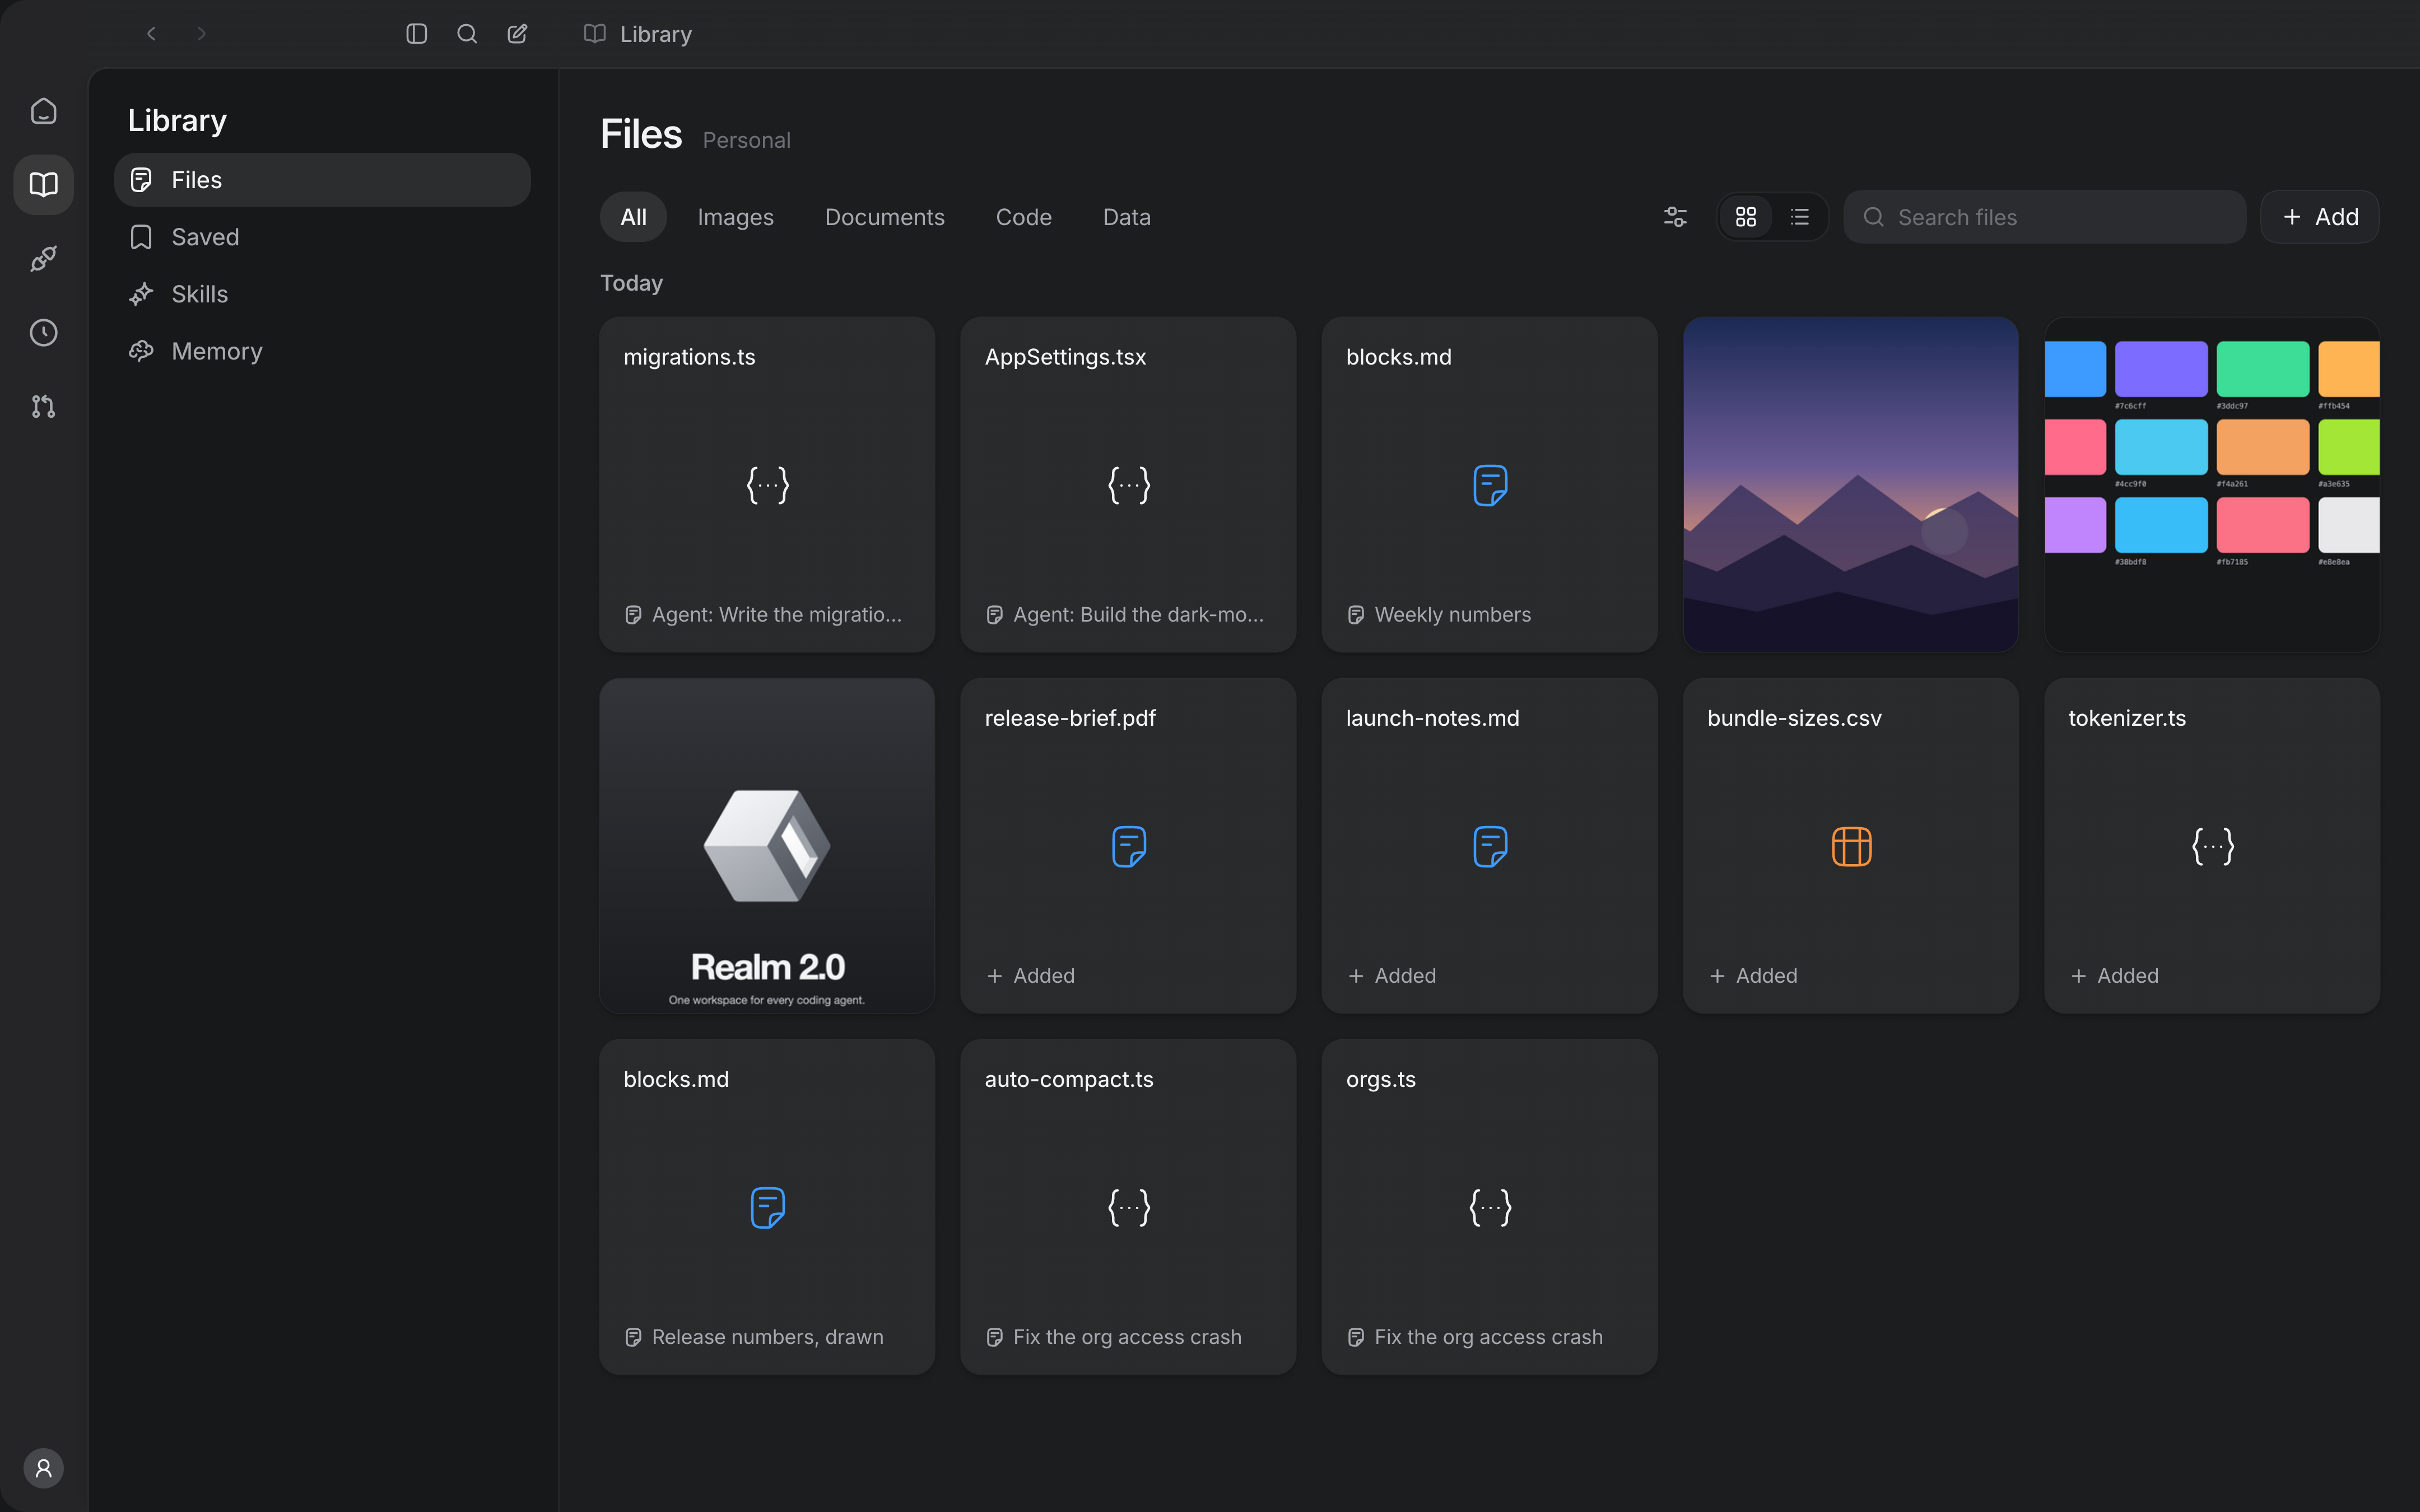Click 'Fix the org access crash' under auto-compact.ts
The image size is (2420, 1512).
1114,1337
